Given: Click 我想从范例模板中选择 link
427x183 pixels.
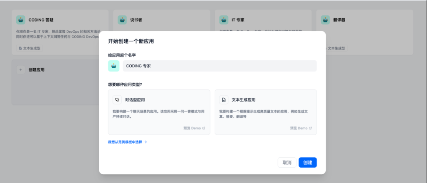Looking at the screenshot, I should coord(127,142).
